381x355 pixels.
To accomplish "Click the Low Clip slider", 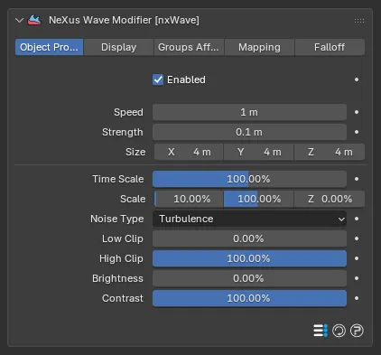I will (x=249, y=238).
